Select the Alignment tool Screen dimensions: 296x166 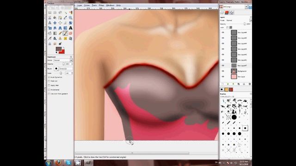[x=60, y=23]
